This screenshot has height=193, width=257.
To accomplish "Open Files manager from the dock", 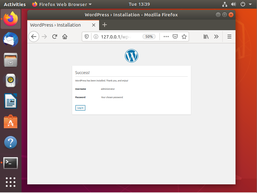I will (x=11, y=60).
